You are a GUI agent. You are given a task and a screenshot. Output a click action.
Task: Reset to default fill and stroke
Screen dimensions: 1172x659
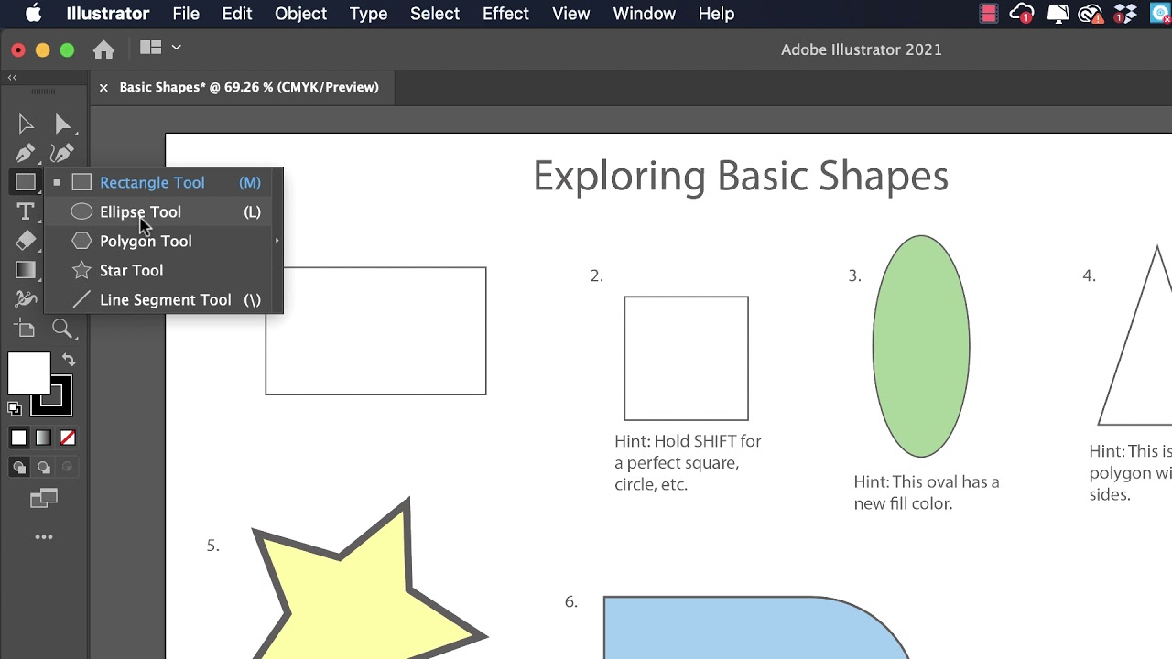(x=14, y=408)
